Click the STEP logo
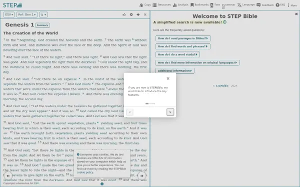The height and width of the screenshot is (187, 300). coord(12,5)
